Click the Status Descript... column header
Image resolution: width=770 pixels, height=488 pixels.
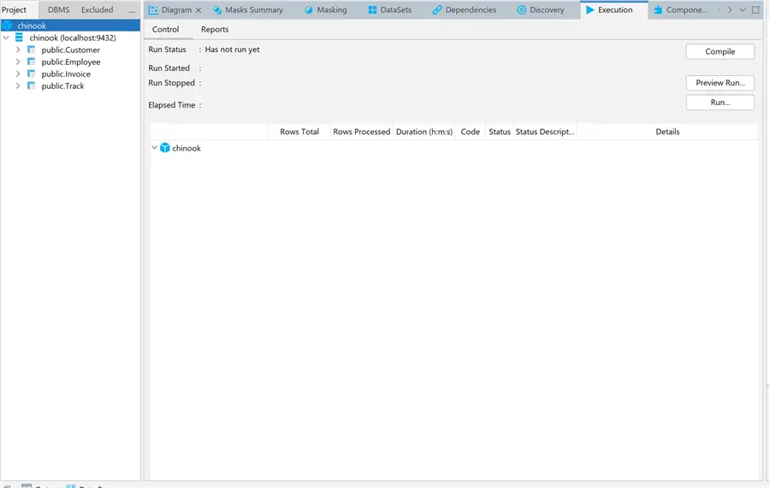pyautogui.click(x=545, y=132)
